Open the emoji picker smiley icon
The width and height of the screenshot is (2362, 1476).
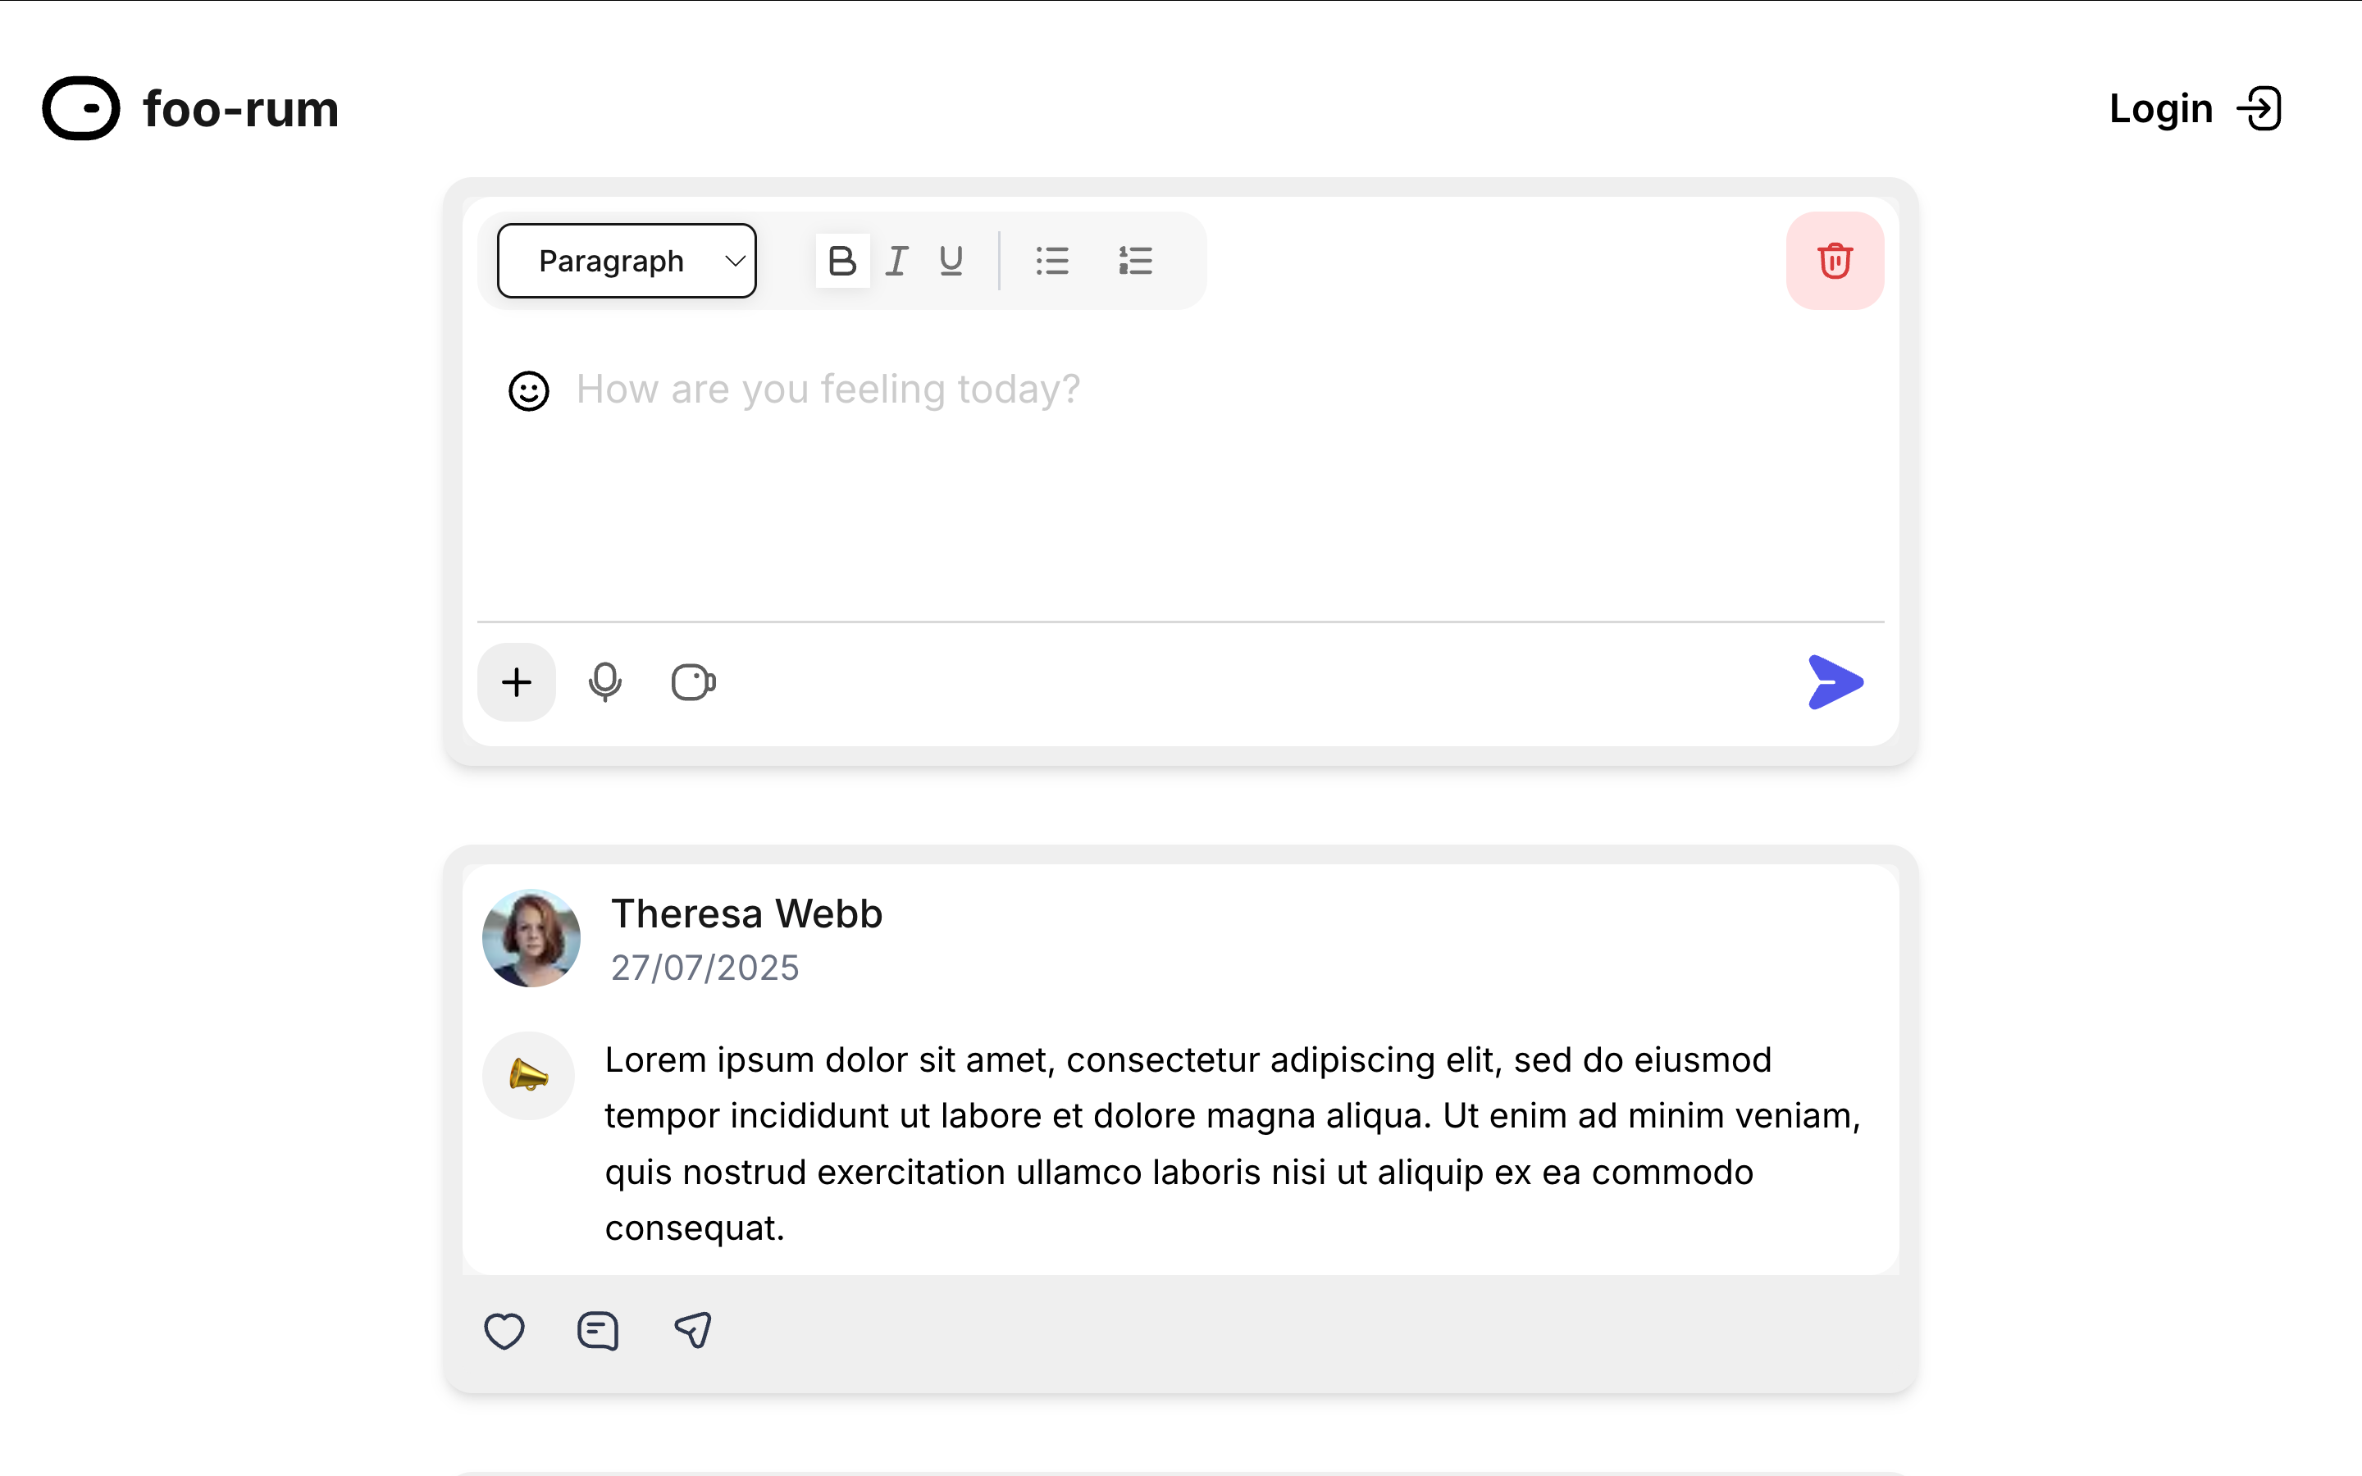[x=528, y=390]
